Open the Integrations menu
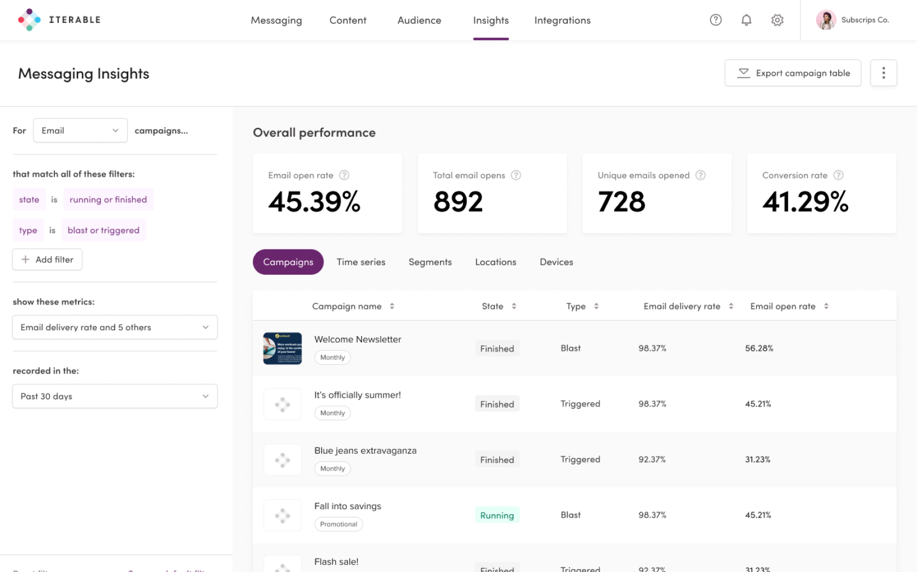The image size is (917, 572). pos(562,20)
